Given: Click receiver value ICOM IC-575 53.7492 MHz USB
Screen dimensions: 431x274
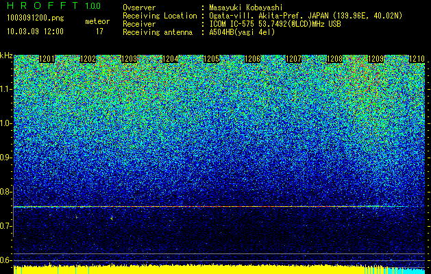Looking at the screenshot, I should (275, 24).
